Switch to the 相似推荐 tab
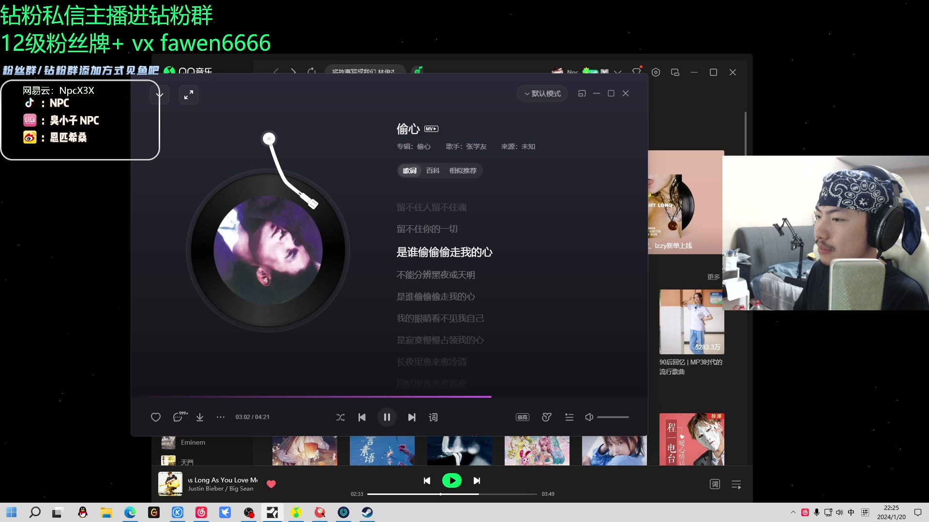The image size is (929, 522). 463,171
